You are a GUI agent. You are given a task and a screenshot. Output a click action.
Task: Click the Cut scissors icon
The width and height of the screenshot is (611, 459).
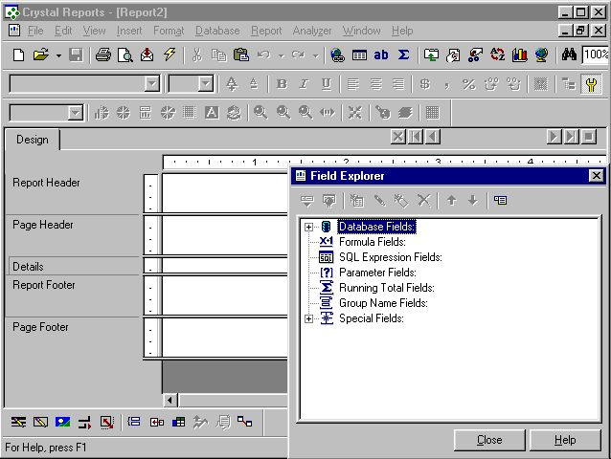[x=196, y=55]
